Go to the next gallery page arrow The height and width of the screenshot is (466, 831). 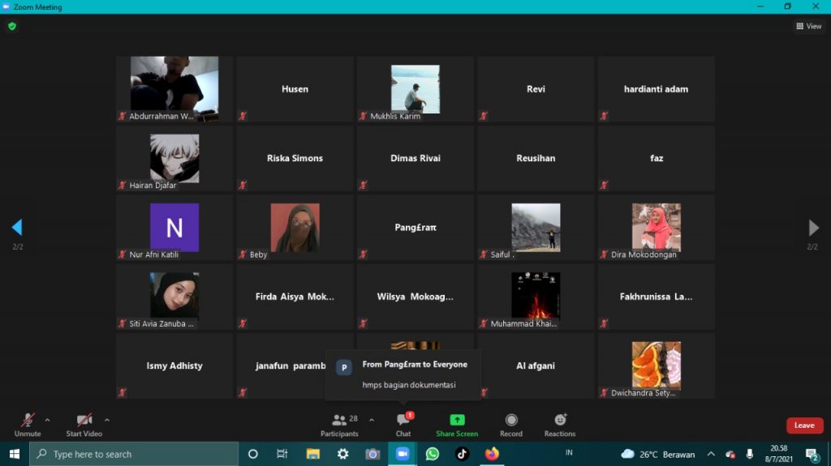point(813,228)
